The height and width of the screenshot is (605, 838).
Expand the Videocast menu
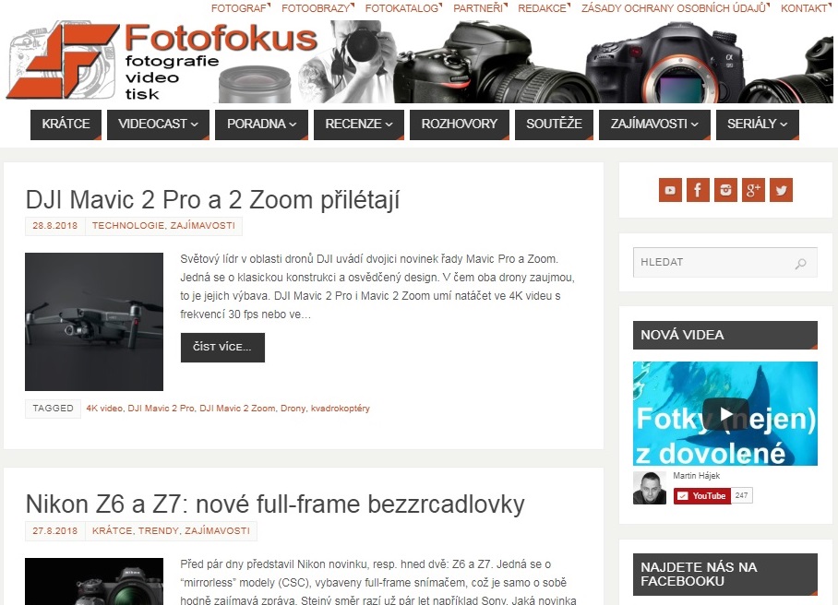pyautogui.click(x=158, y=125)
